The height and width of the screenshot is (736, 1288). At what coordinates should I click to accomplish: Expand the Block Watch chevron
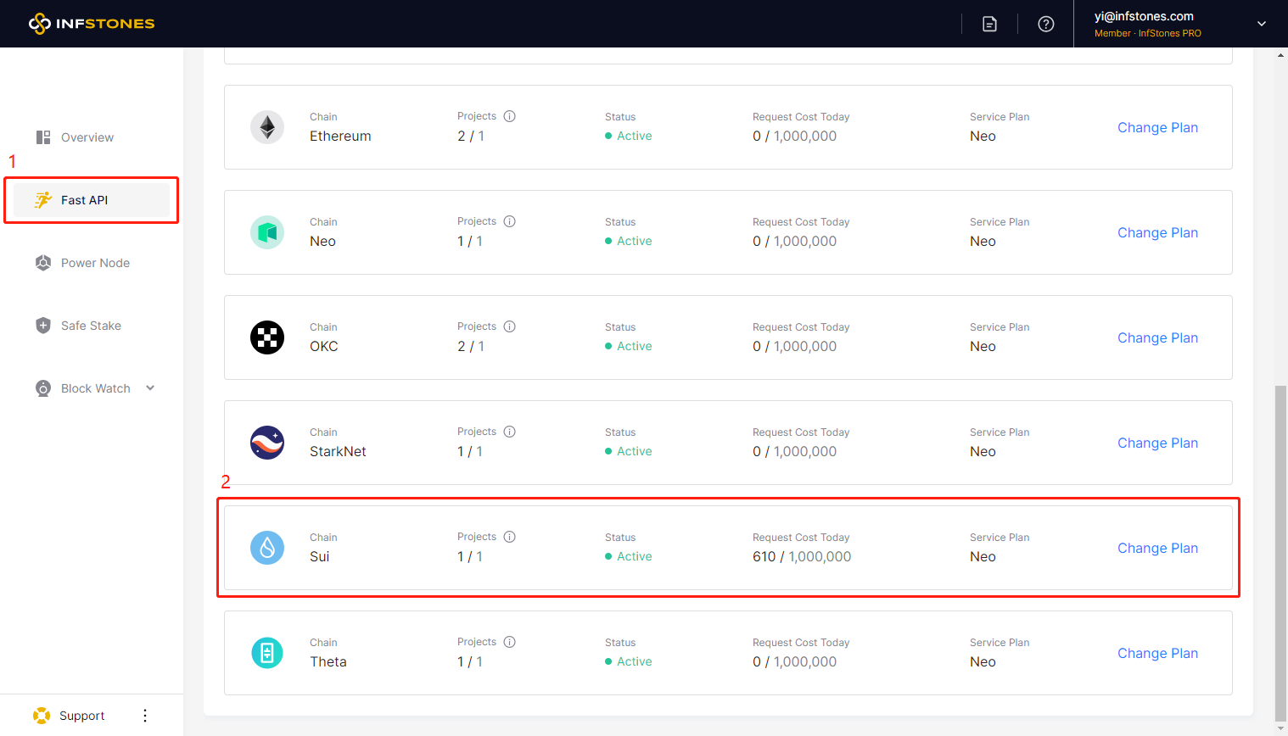tap(150, 388)
